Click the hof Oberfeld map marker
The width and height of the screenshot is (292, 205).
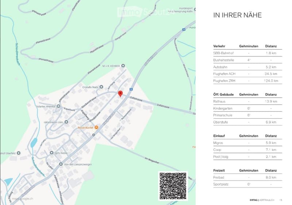[x=19, y=153]
